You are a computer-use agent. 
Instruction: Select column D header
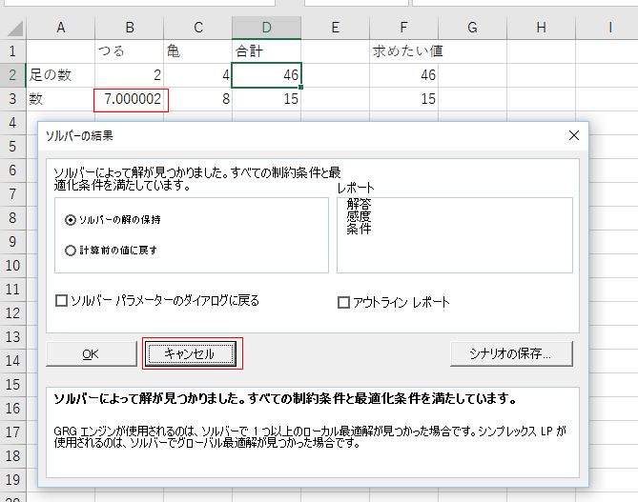(266, 29)
